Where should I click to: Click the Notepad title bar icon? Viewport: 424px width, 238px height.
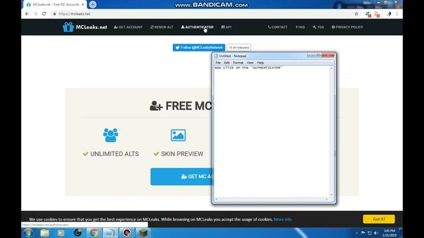point(216,56)
